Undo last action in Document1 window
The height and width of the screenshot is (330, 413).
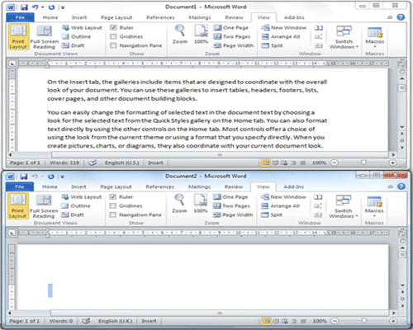coord(35,7)
